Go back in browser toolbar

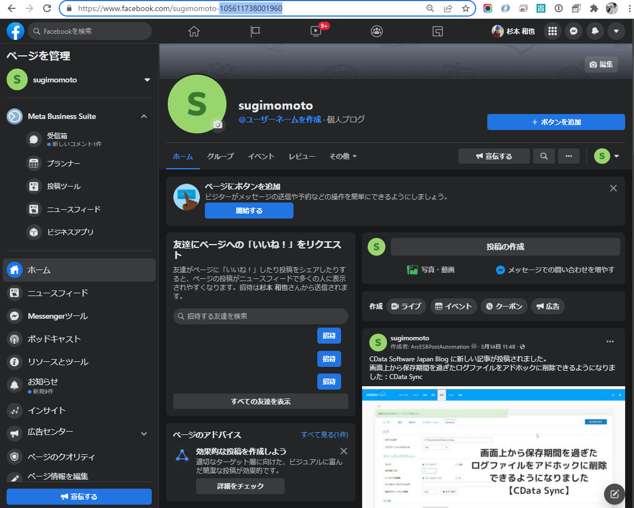[11, 8]
